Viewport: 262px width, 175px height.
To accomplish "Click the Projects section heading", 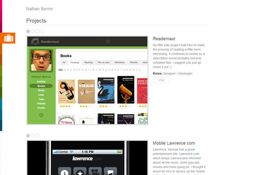I will pos(36,21).
